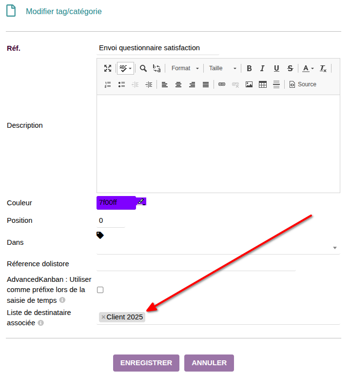351x374 pixels.
Task: Maximize the editor with the fullscreen icon
Action: click(x=108, y=68)
